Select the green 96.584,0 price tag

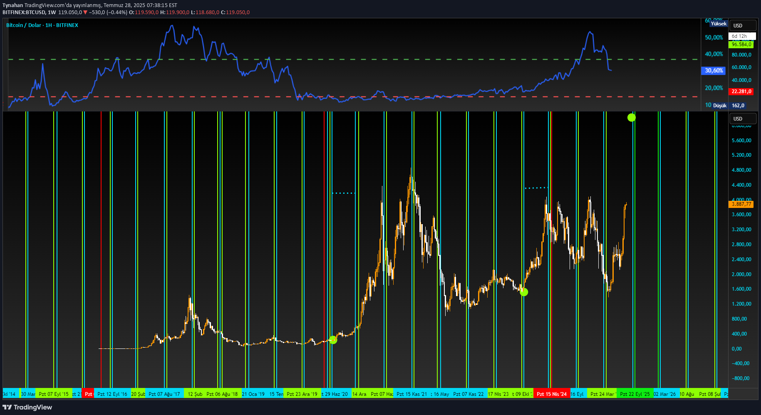[741, 44]
